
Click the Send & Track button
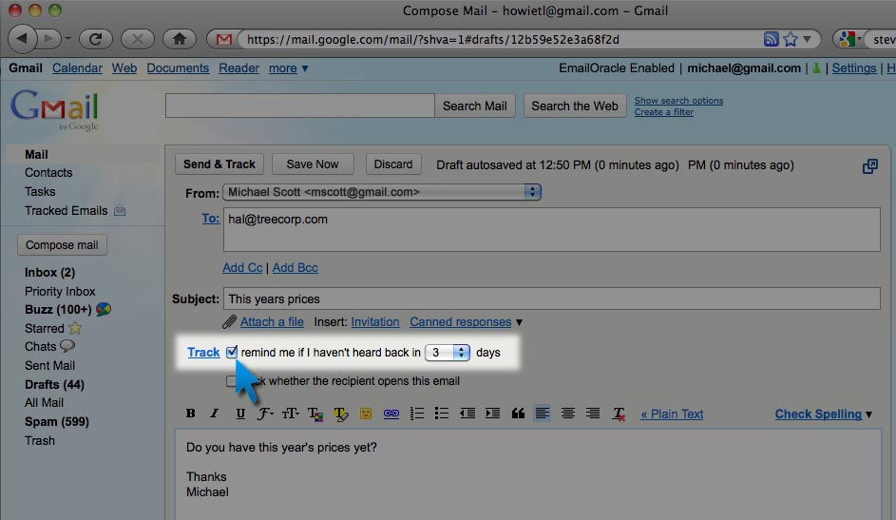[x=219, y=164]
